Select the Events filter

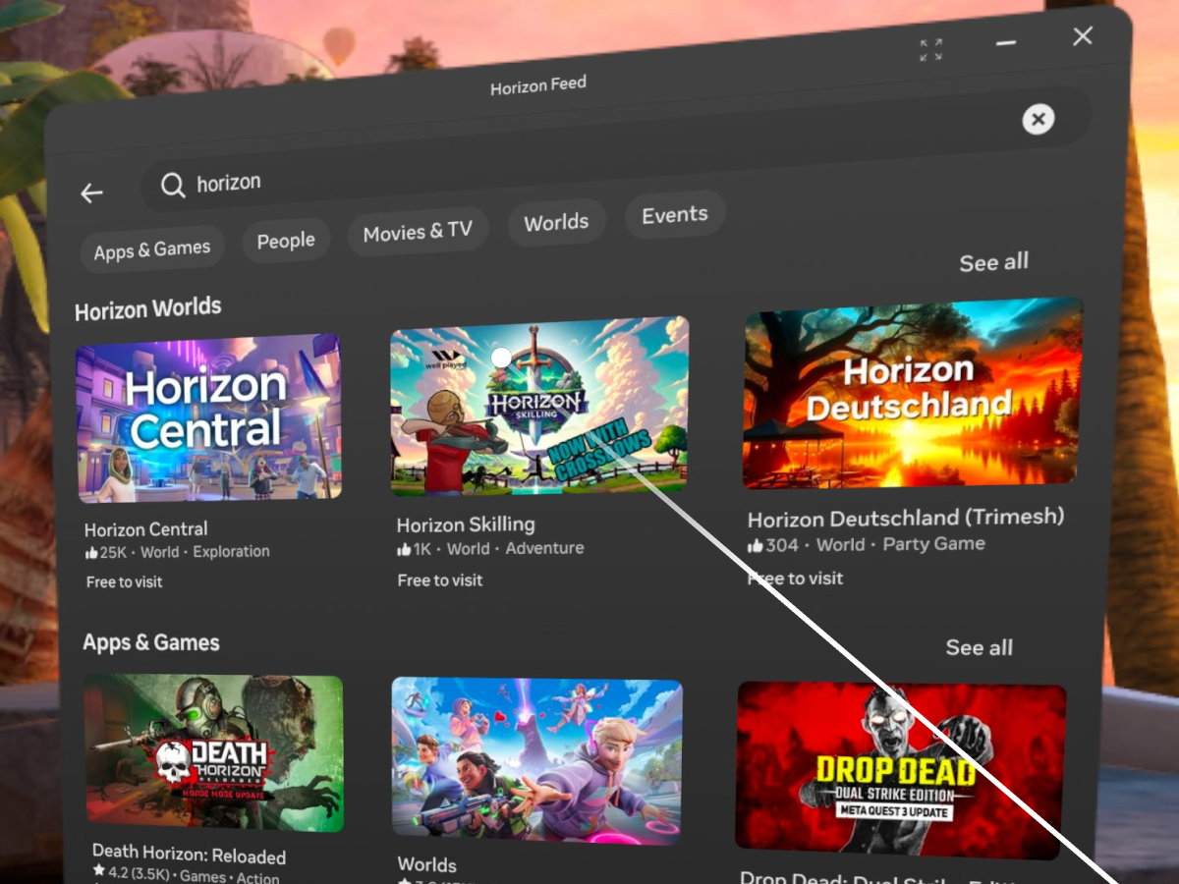pyautogui.click(x=675, y=215)
